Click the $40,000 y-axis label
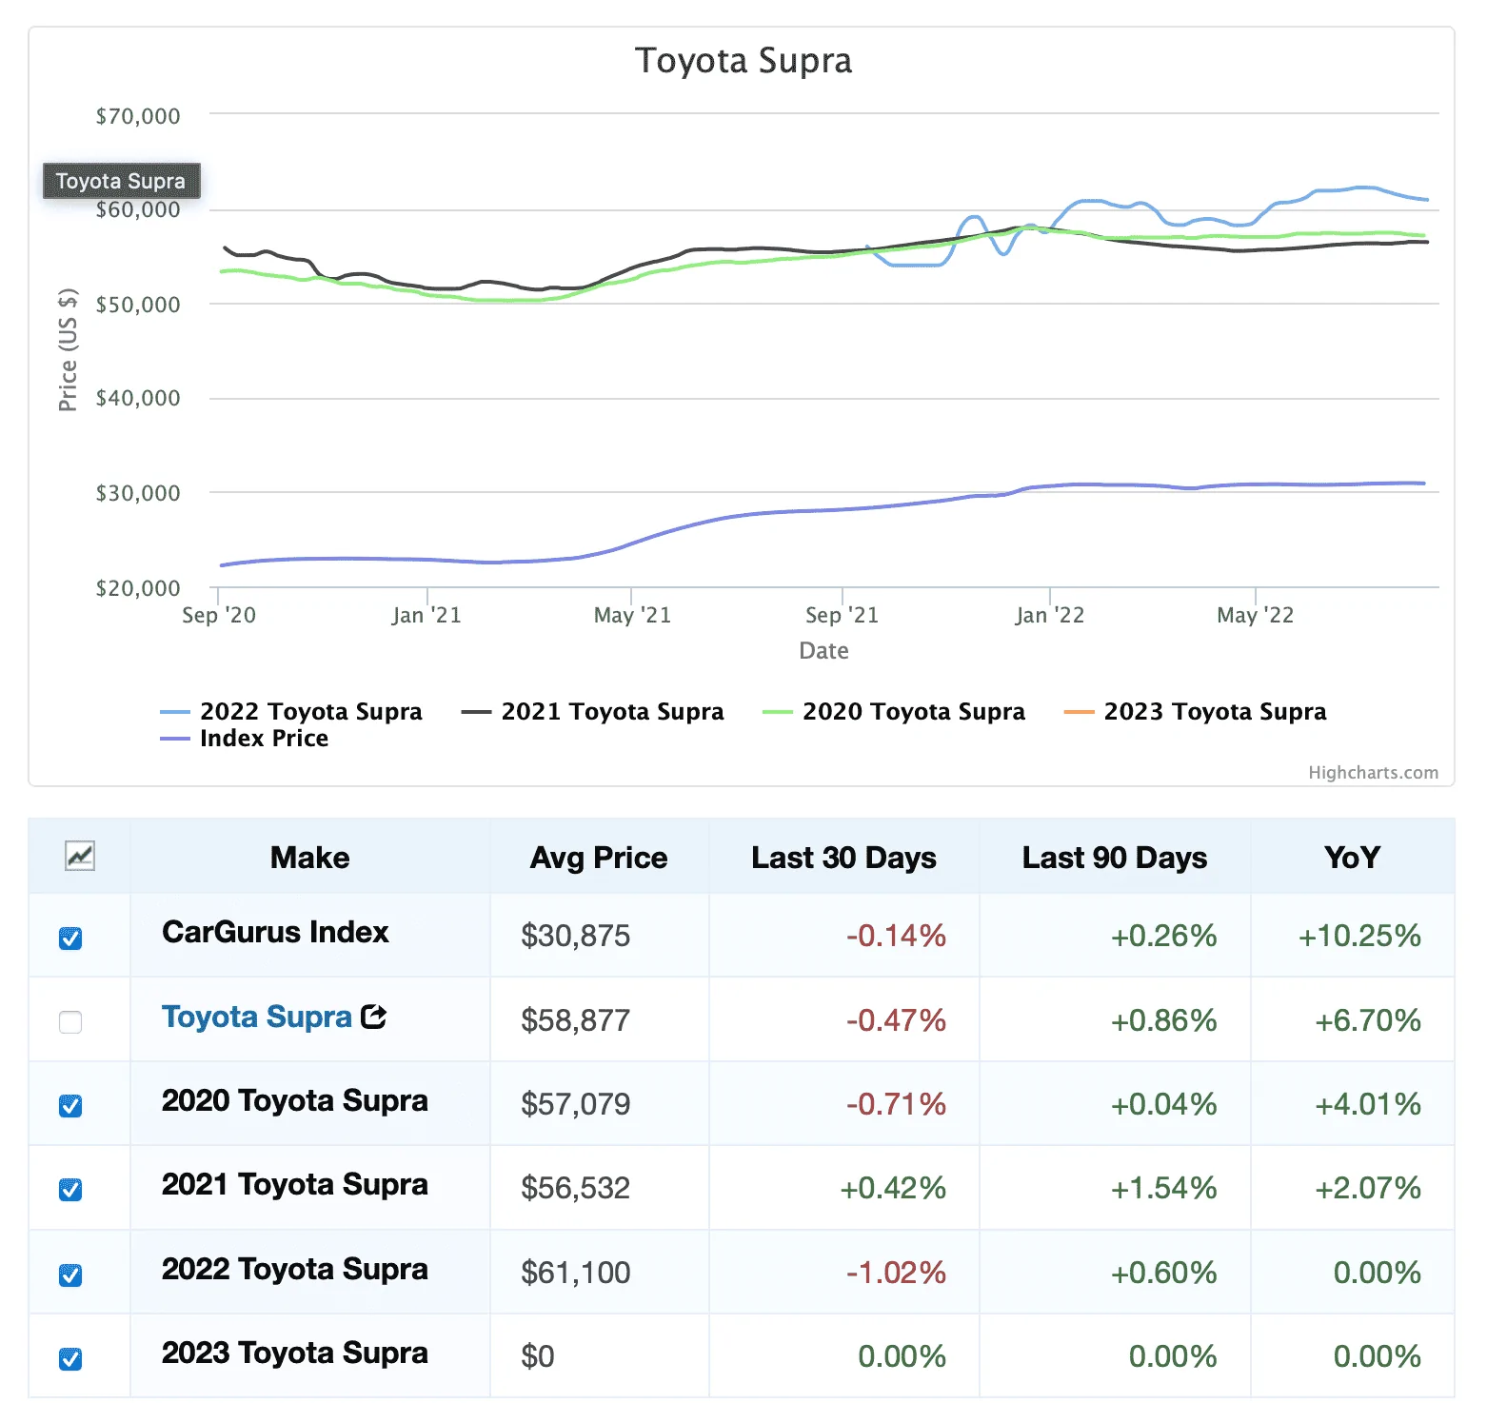The width and height of the screenshot is (1487, 1403). point(138,398)
